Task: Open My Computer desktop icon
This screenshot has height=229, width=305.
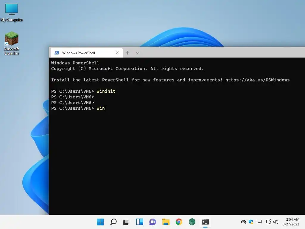Action: click(12, 12)
